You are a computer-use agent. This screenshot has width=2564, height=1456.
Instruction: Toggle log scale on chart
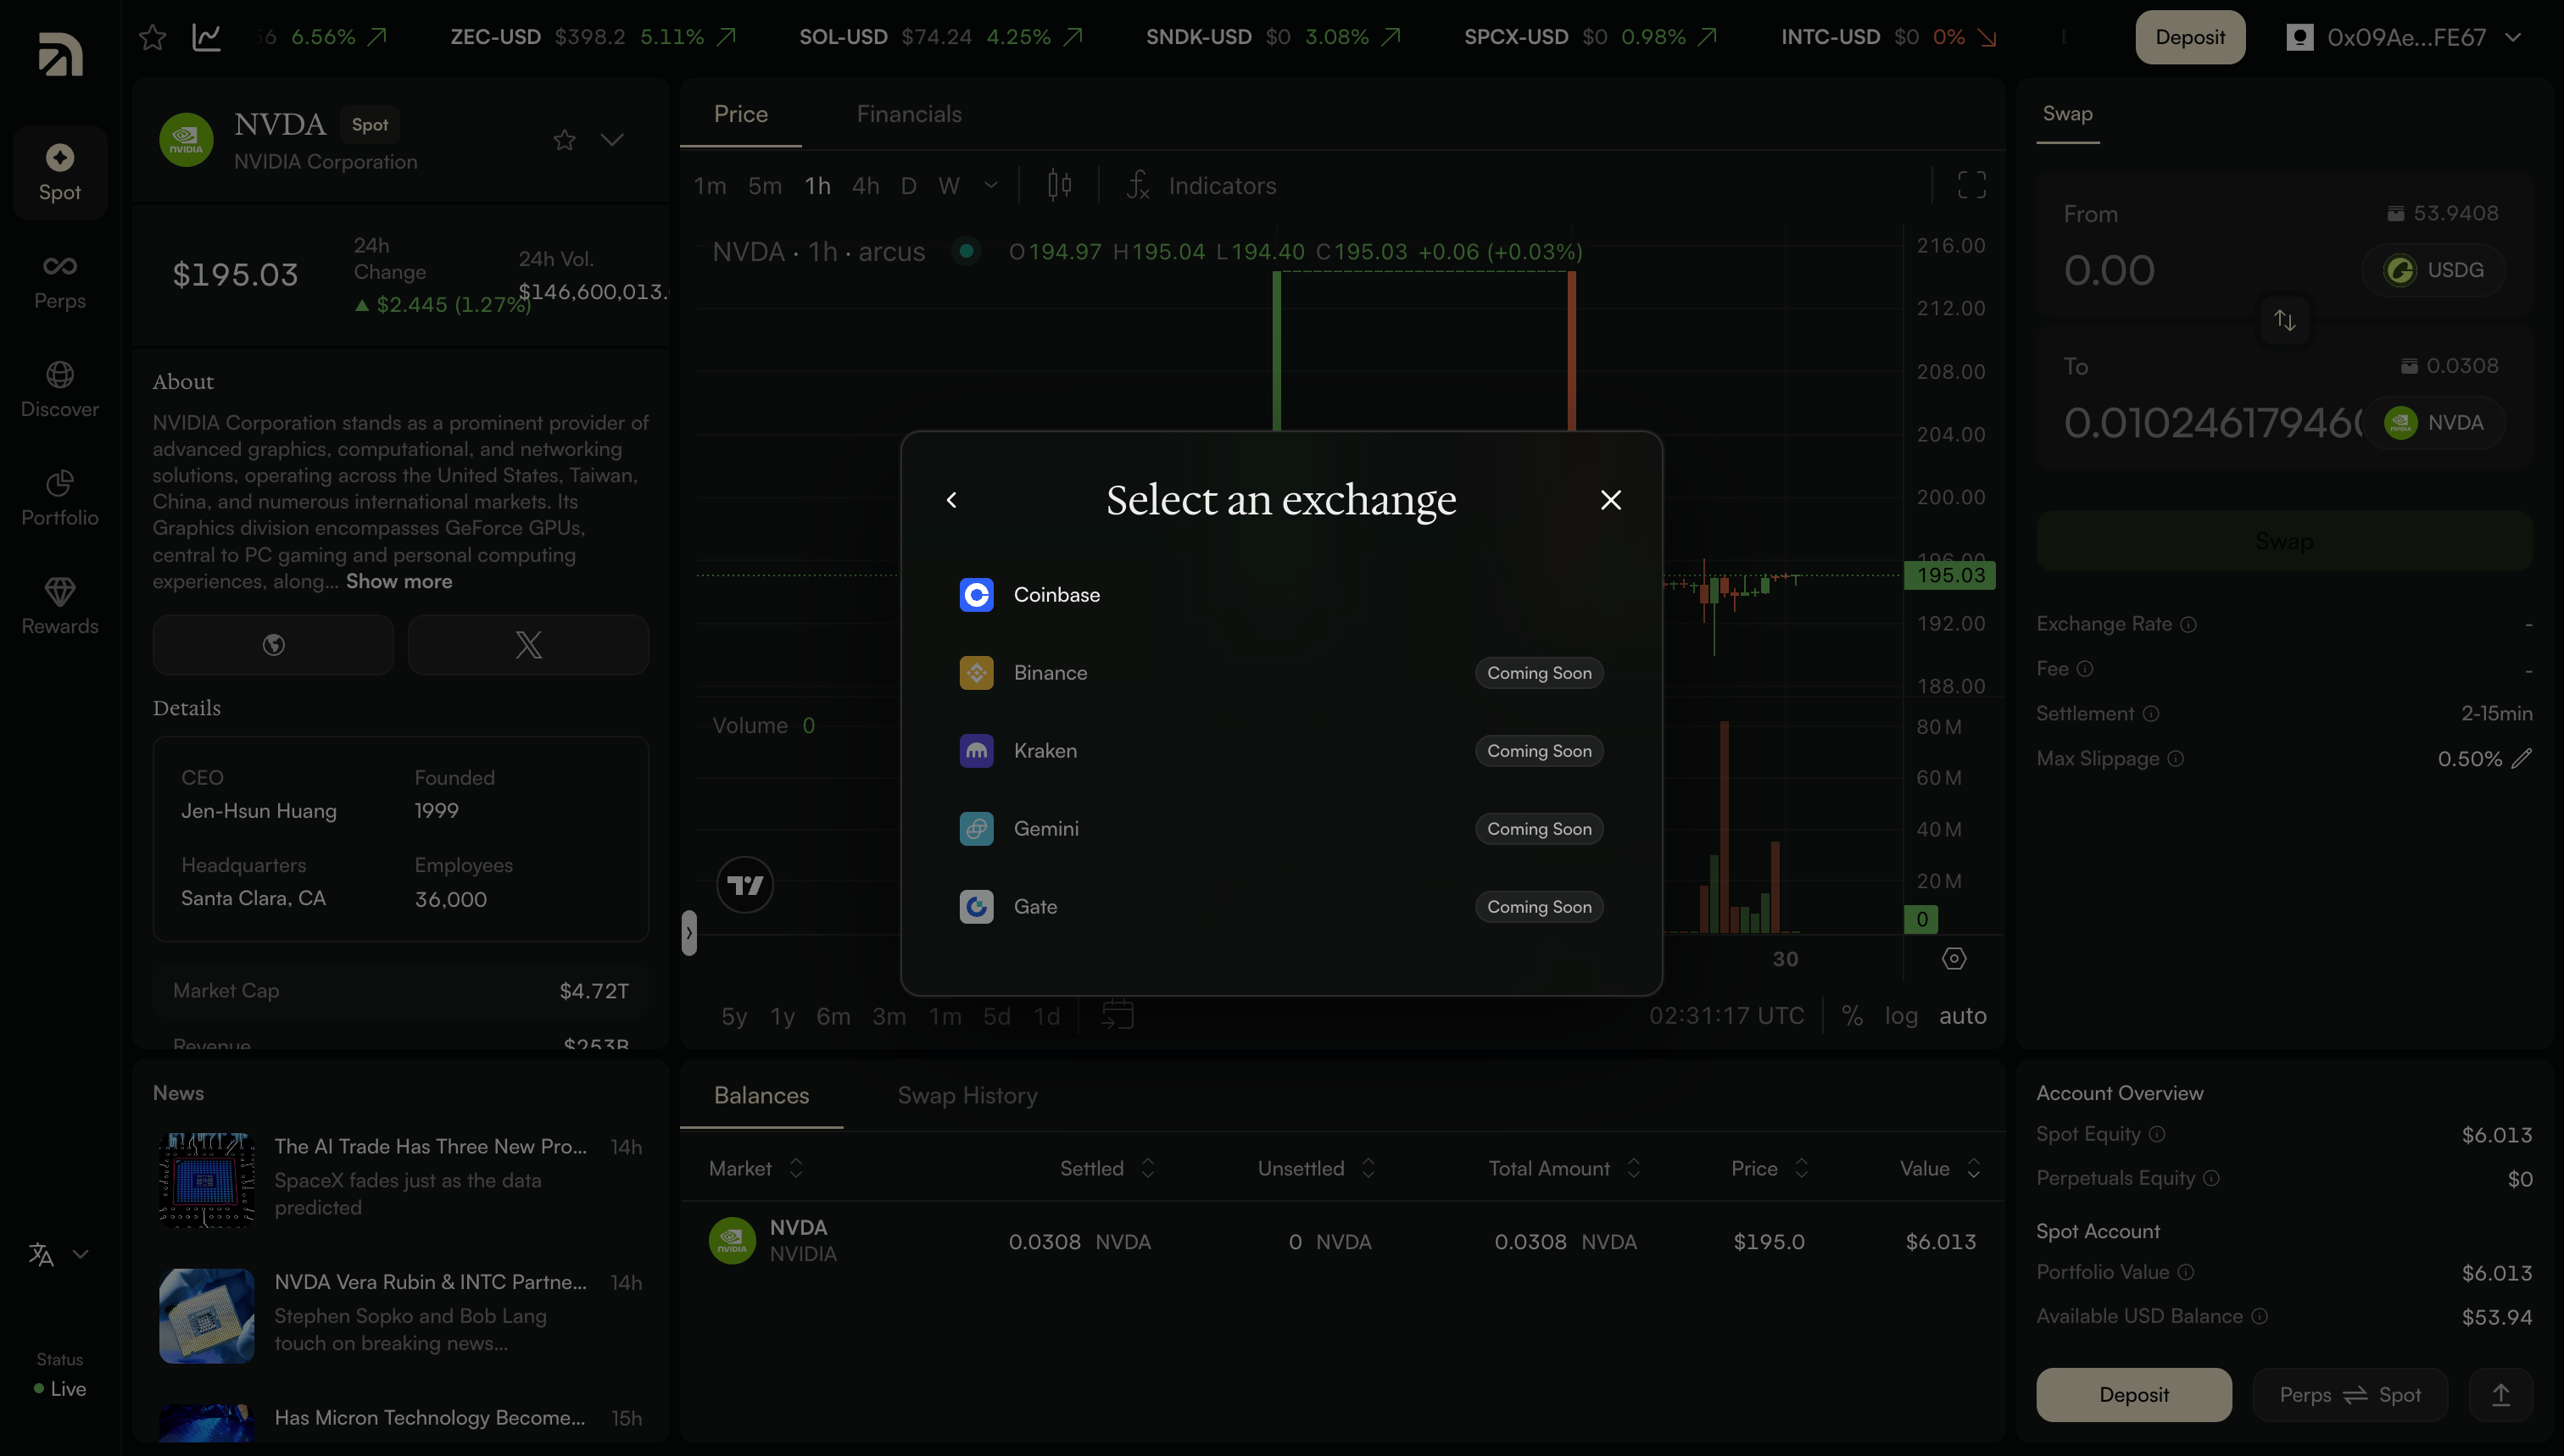coord(1901,1016)
